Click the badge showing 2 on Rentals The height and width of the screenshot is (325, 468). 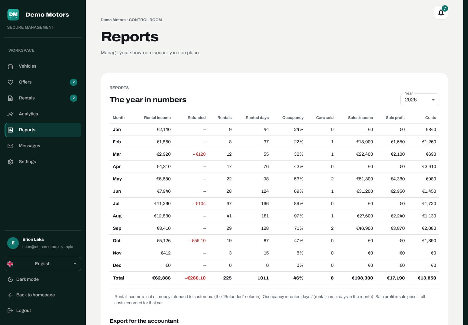(x=74, y=98)
